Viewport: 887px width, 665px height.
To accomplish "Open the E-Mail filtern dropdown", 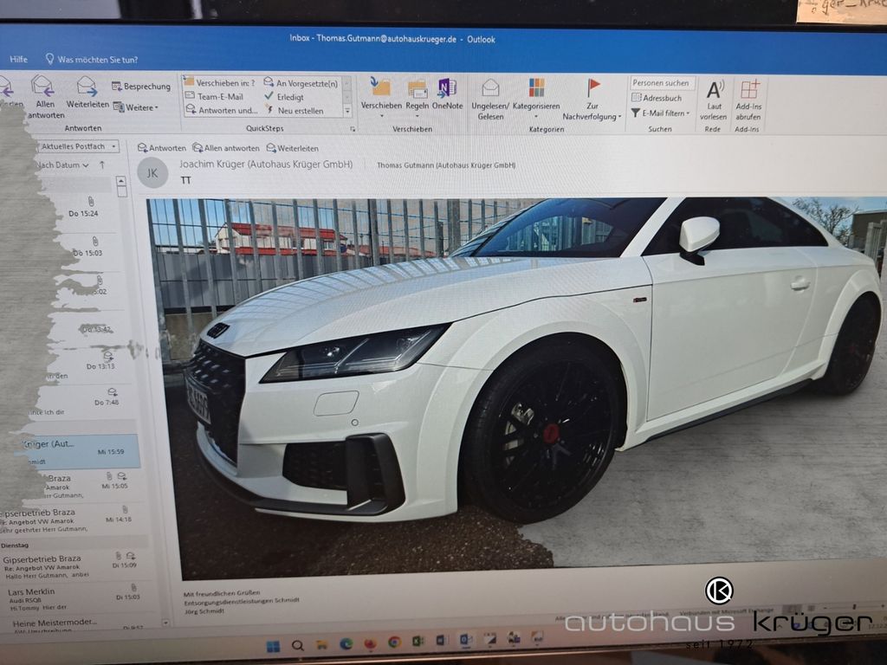I will tap(663, 113).
